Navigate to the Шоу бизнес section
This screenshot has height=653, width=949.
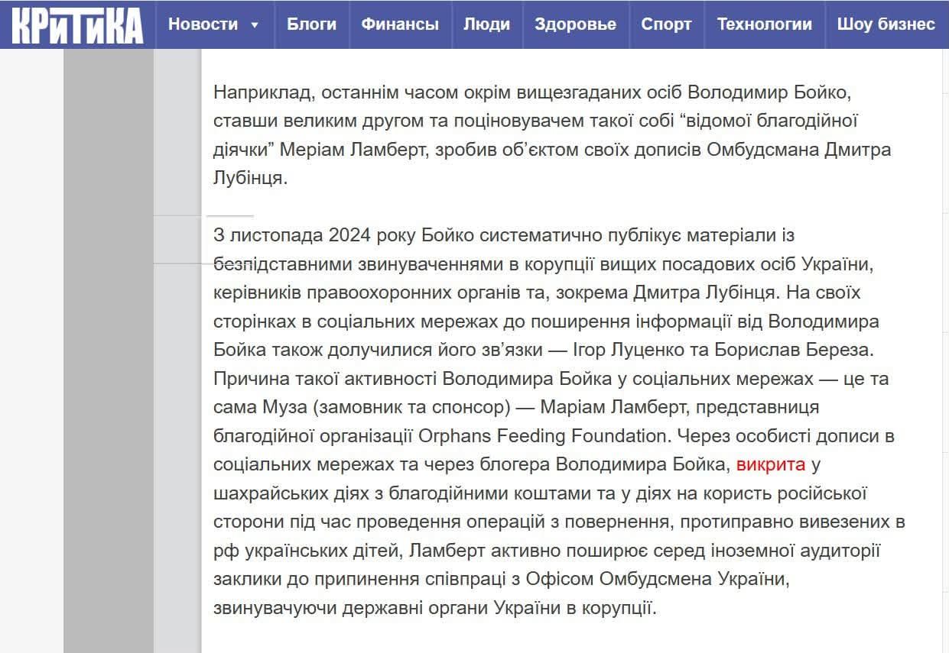(x=886, y=24)
